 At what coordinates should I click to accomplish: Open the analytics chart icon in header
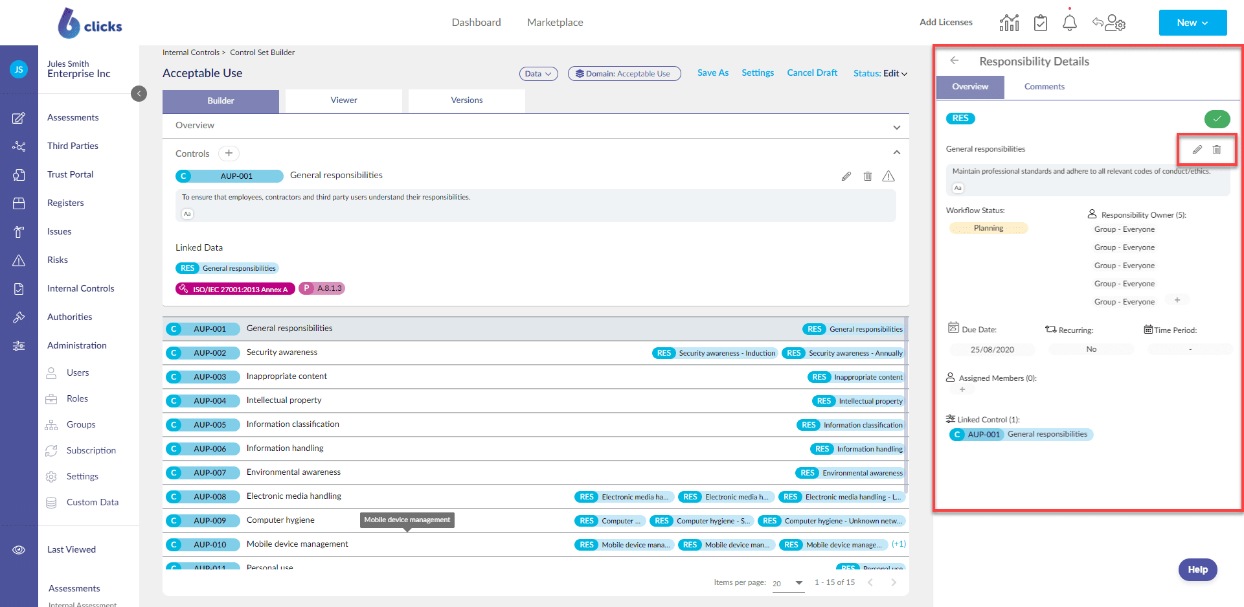pos(1009,23)
